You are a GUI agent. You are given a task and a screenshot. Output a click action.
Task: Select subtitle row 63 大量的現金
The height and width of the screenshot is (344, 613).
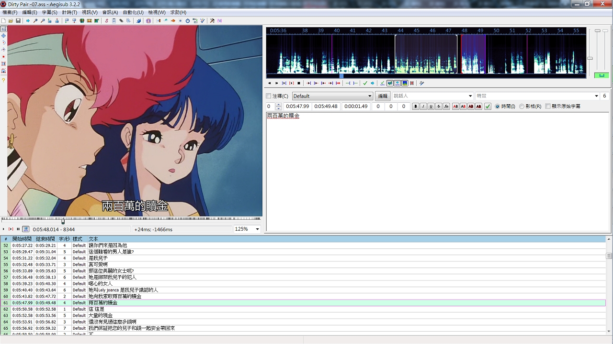pyautogui.click(x=304, y=315)
